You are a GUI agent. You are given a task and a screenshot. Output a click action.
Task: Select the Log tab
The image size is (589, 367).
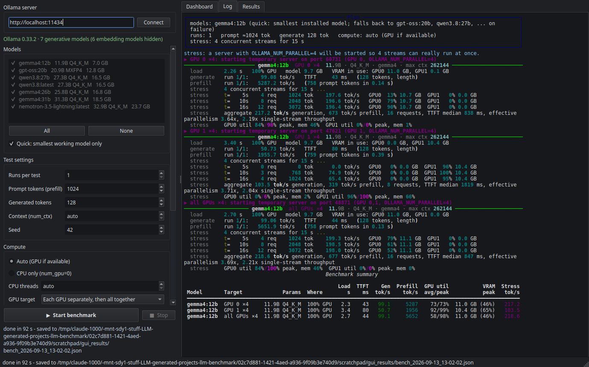(x=227, y=6)
